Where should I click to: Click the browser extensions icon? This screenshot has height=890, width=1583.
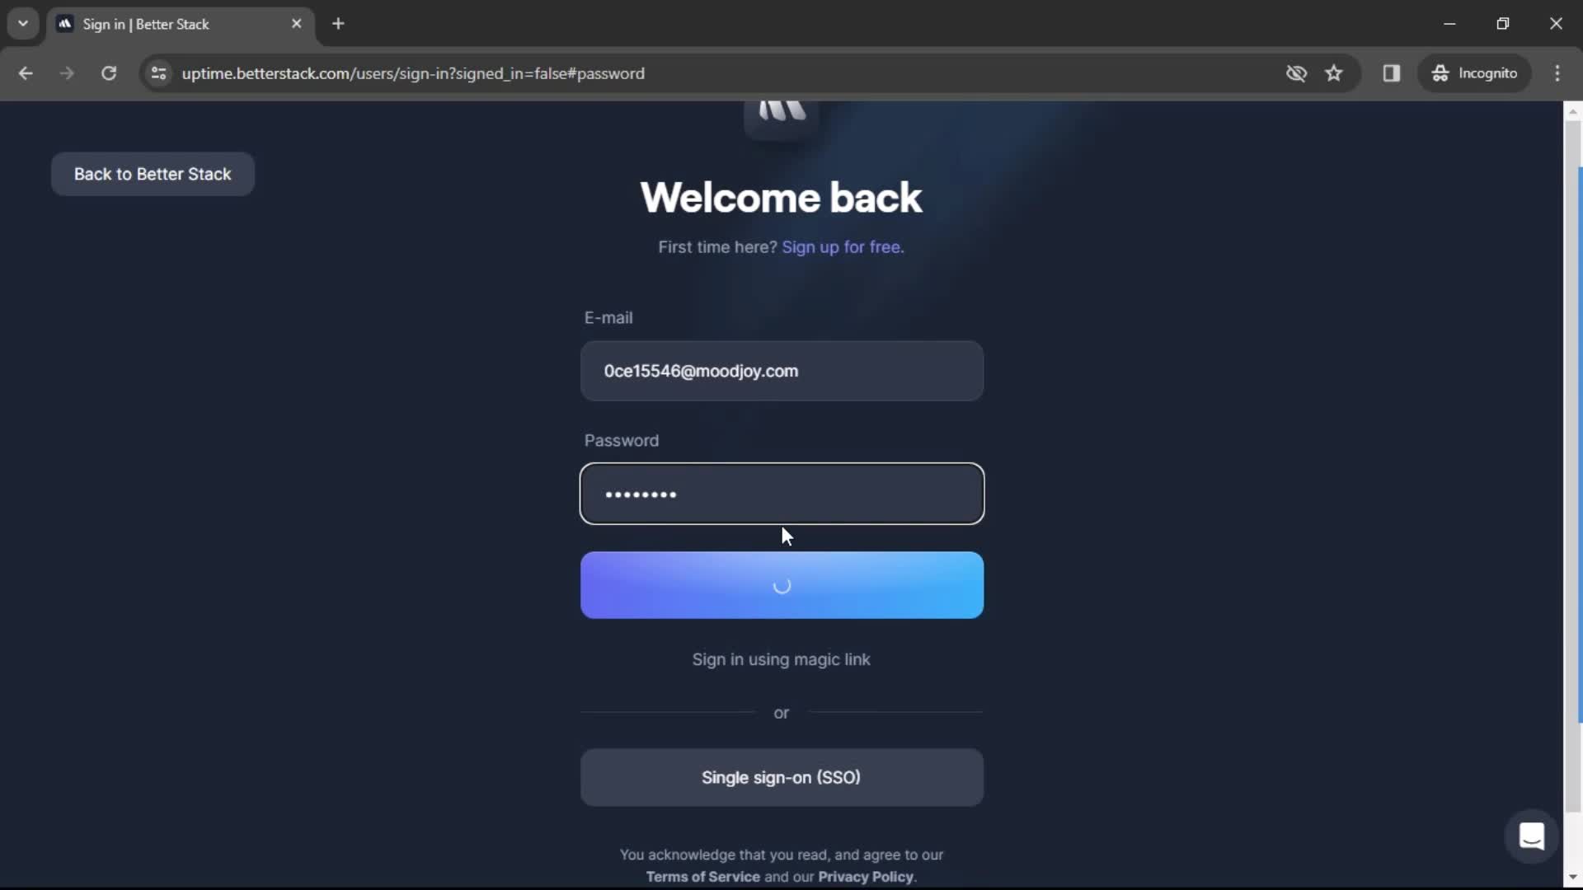tap(1392, 73)
